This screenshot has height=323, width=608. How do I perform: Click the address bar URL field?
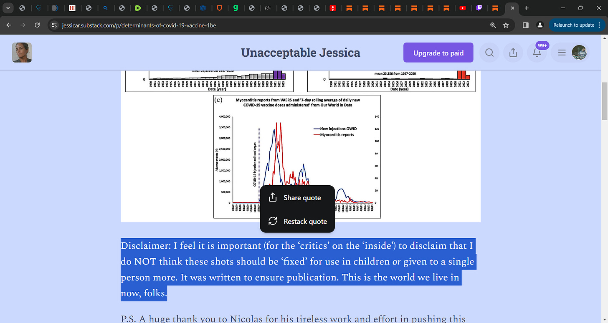coord(267,25)
